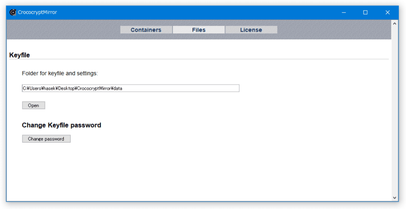The width and height of the screenshot is (406, 209).
Task: Minimize the CrococryptMirror window
Action: 344,12
